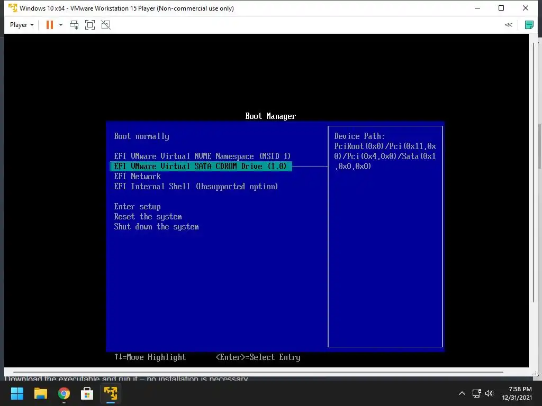The image size is (542, 406).
Task: Show hidden system tray icons
Action: (x=462, y=393)
